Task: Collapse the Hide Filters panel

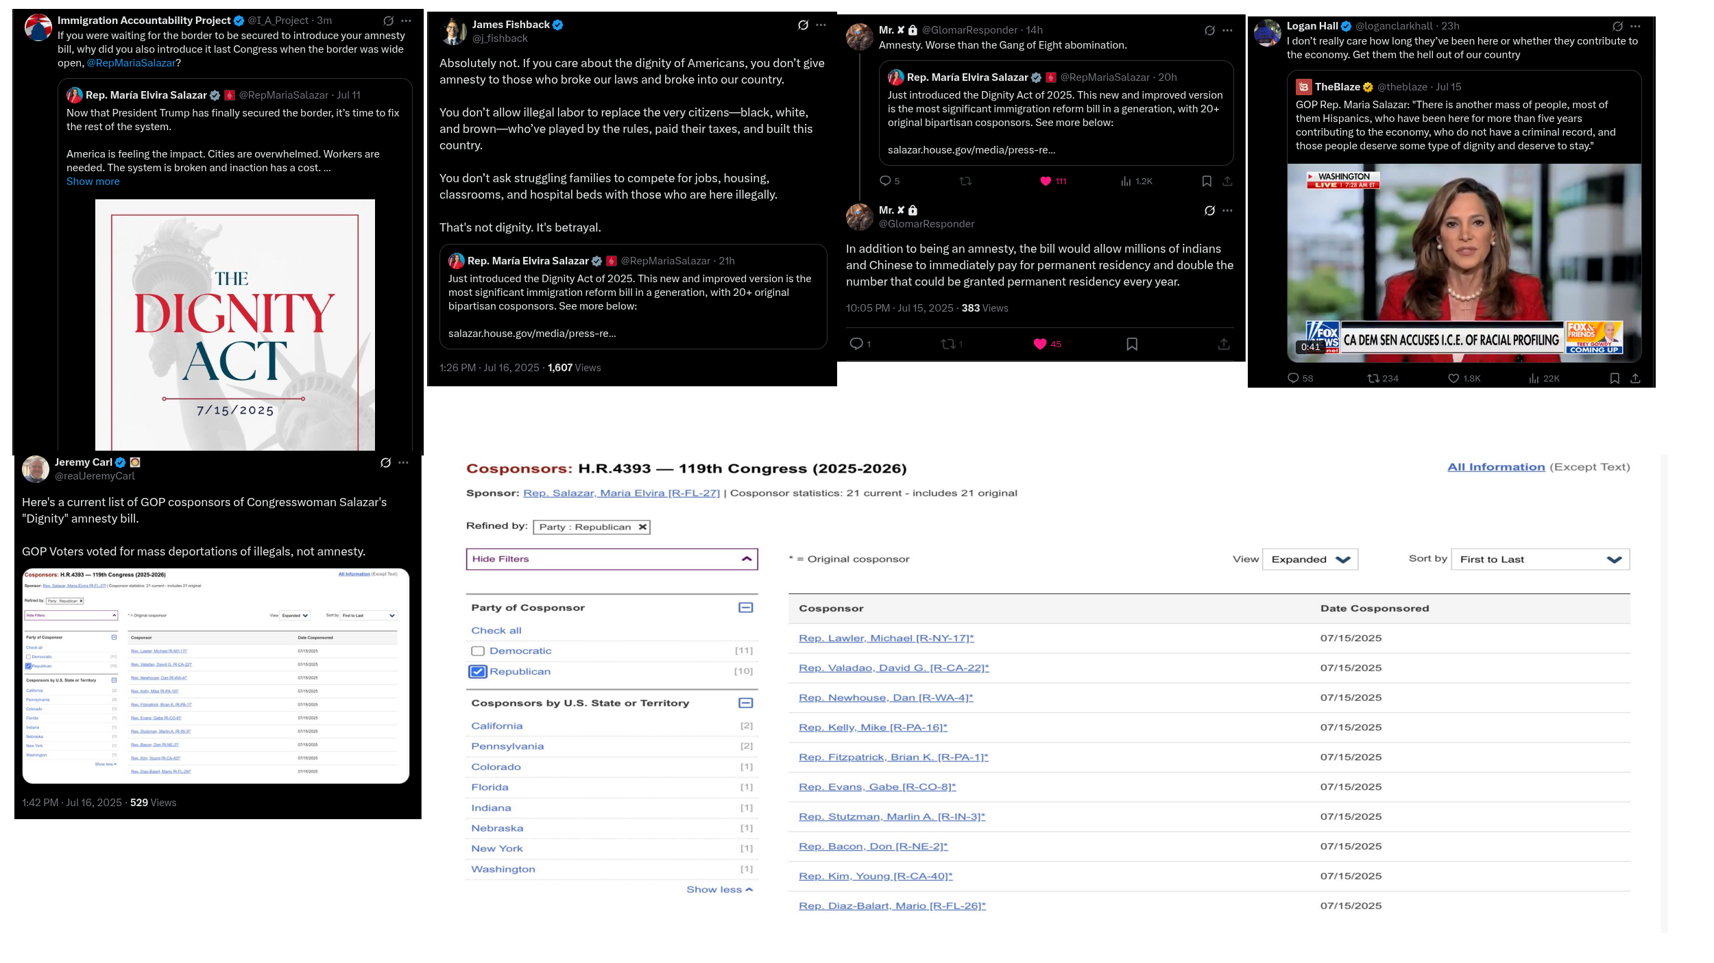Action: pos(612,560)
